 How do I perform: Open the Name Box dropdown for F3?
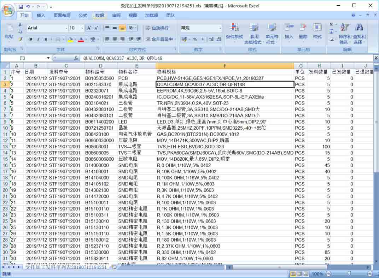click(x=48, y=58)
